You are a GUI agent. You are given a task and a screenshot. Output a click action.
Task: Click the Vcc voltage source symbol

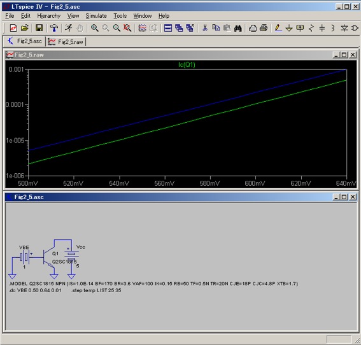(71, 256)
